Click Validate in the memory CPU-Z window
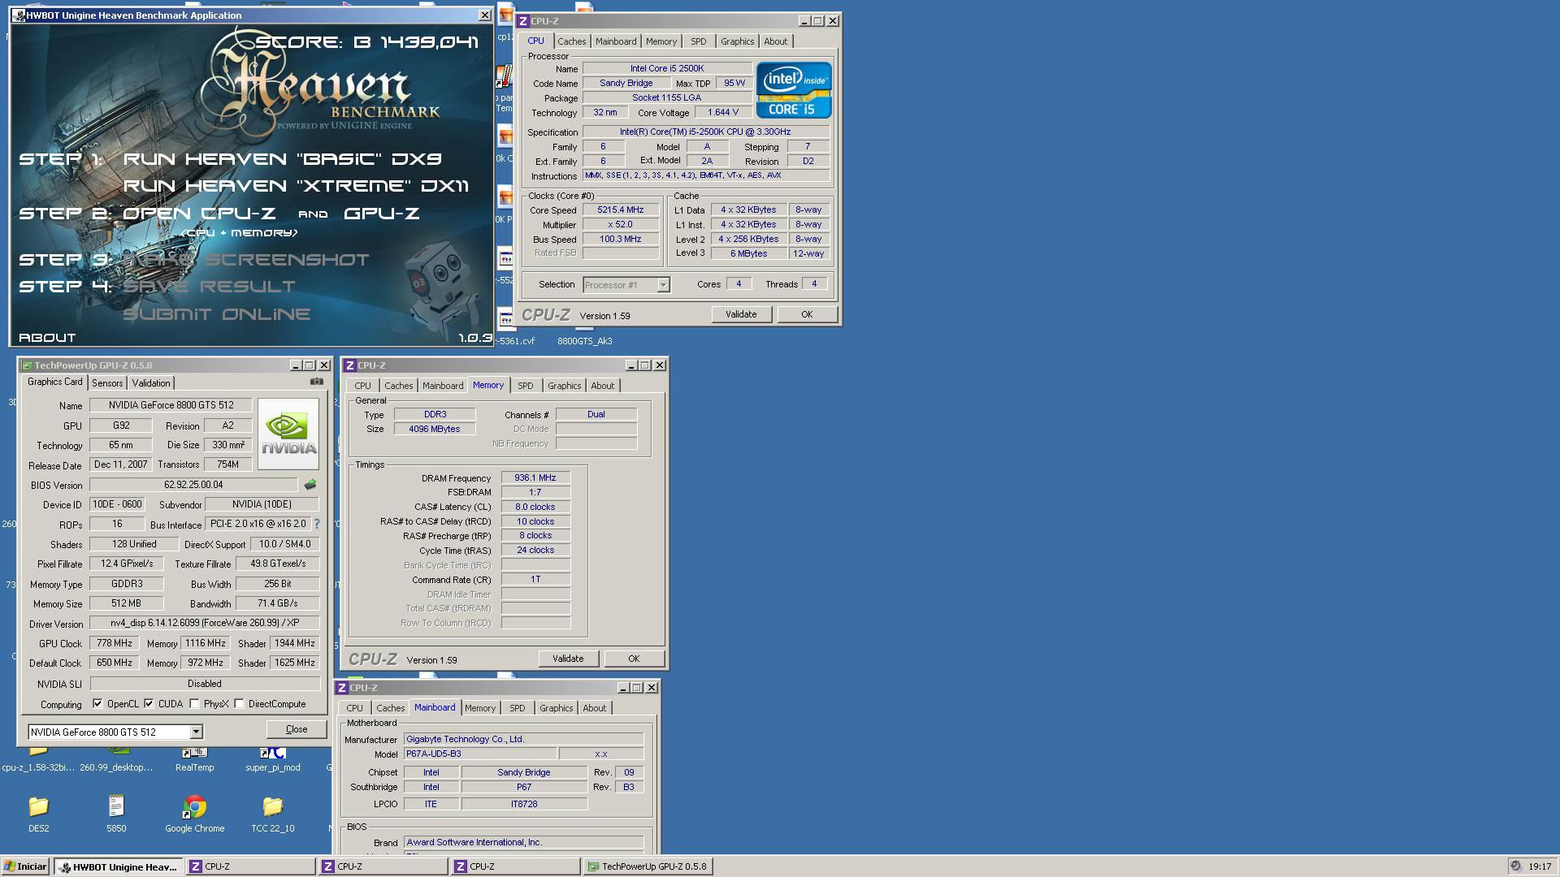The width and height of the screenshot is (1560, 877). (x=568, y=659)
